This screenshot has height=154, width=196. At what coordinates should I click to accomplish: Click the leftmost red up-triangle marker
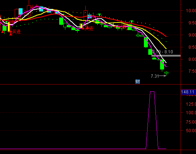(x=3, y=32)
